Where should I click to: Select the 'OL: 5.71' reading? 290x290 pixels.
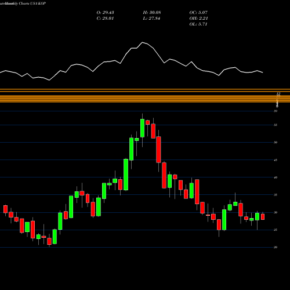pos(198,24)
